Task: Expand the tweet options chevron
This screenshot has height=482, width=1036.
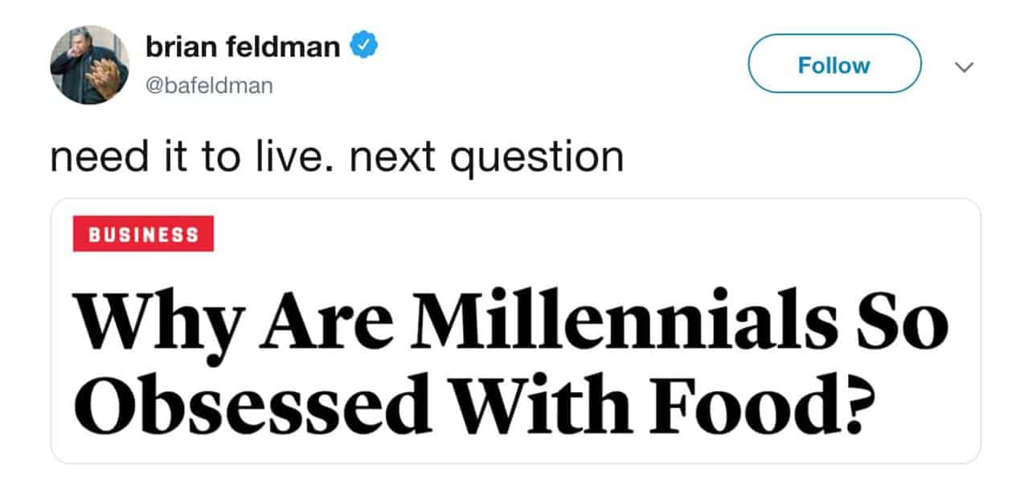Action: point(964,67)
